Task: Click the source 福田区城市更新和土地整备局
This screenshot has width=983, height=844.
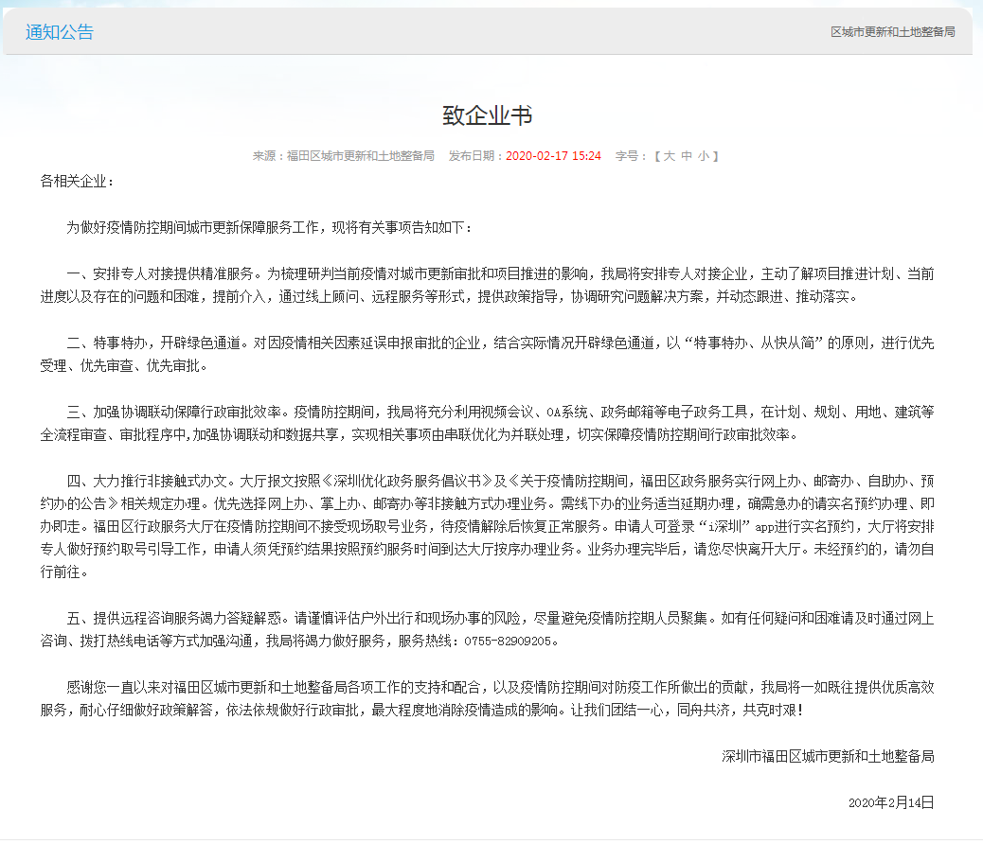Action: click(360, 156)
